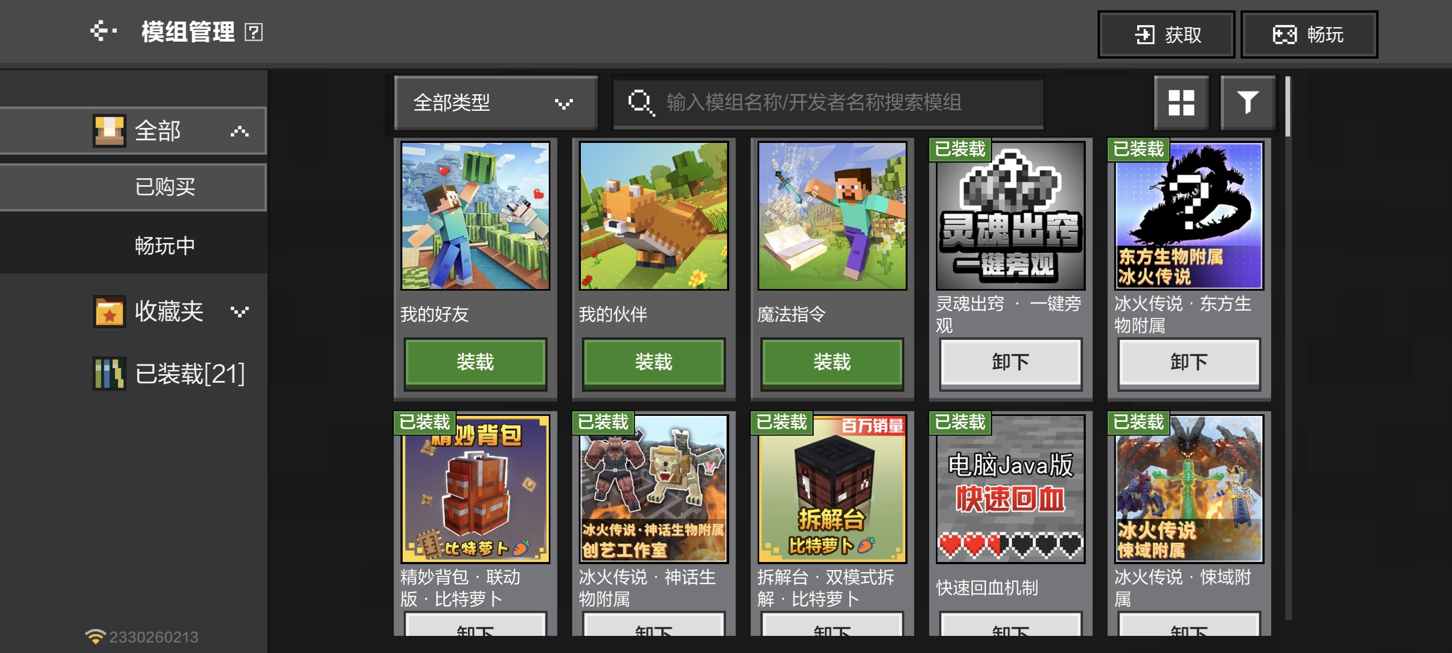Open the 精妙背包 backpack thumbnail
1452x653 pixels.
click(475, 489)
